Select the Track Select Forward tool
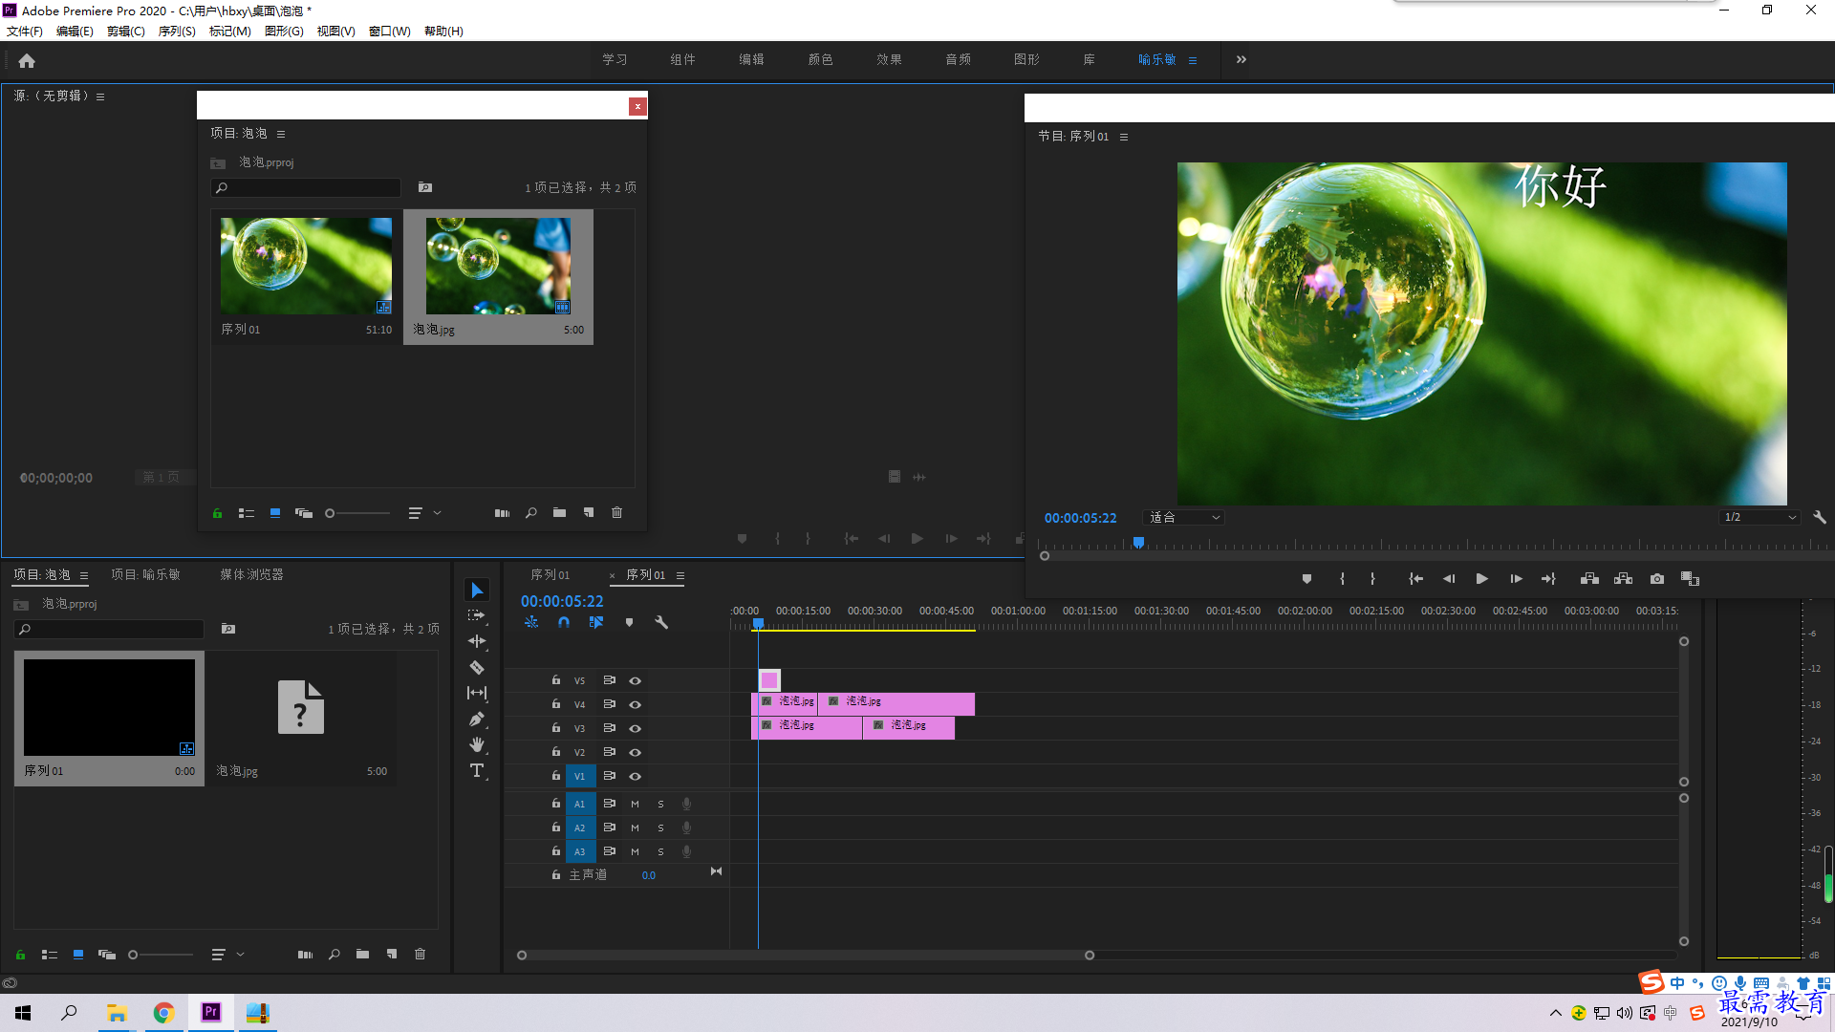Screen dimensions: 1835x1032 [x=477, y=615]
